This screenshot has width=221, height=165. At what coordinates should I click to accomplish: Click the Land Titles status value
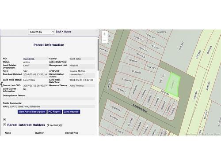(x=29, y=80)
